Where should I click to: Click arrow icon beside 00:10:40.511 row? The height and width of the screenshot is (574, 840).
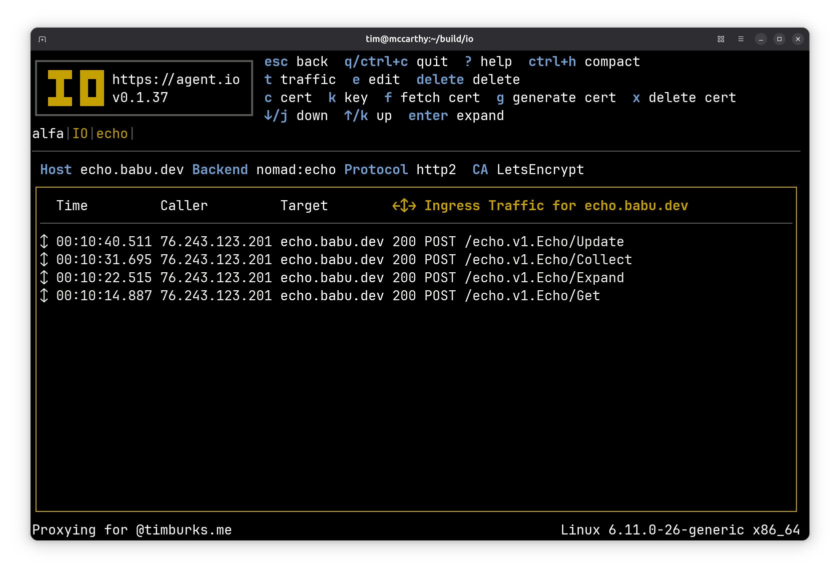pos(44,242)
